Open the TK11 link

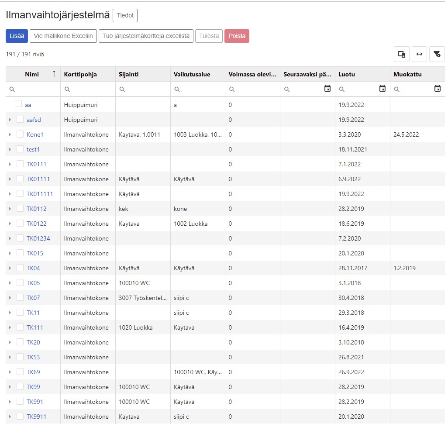coord(33,313)
